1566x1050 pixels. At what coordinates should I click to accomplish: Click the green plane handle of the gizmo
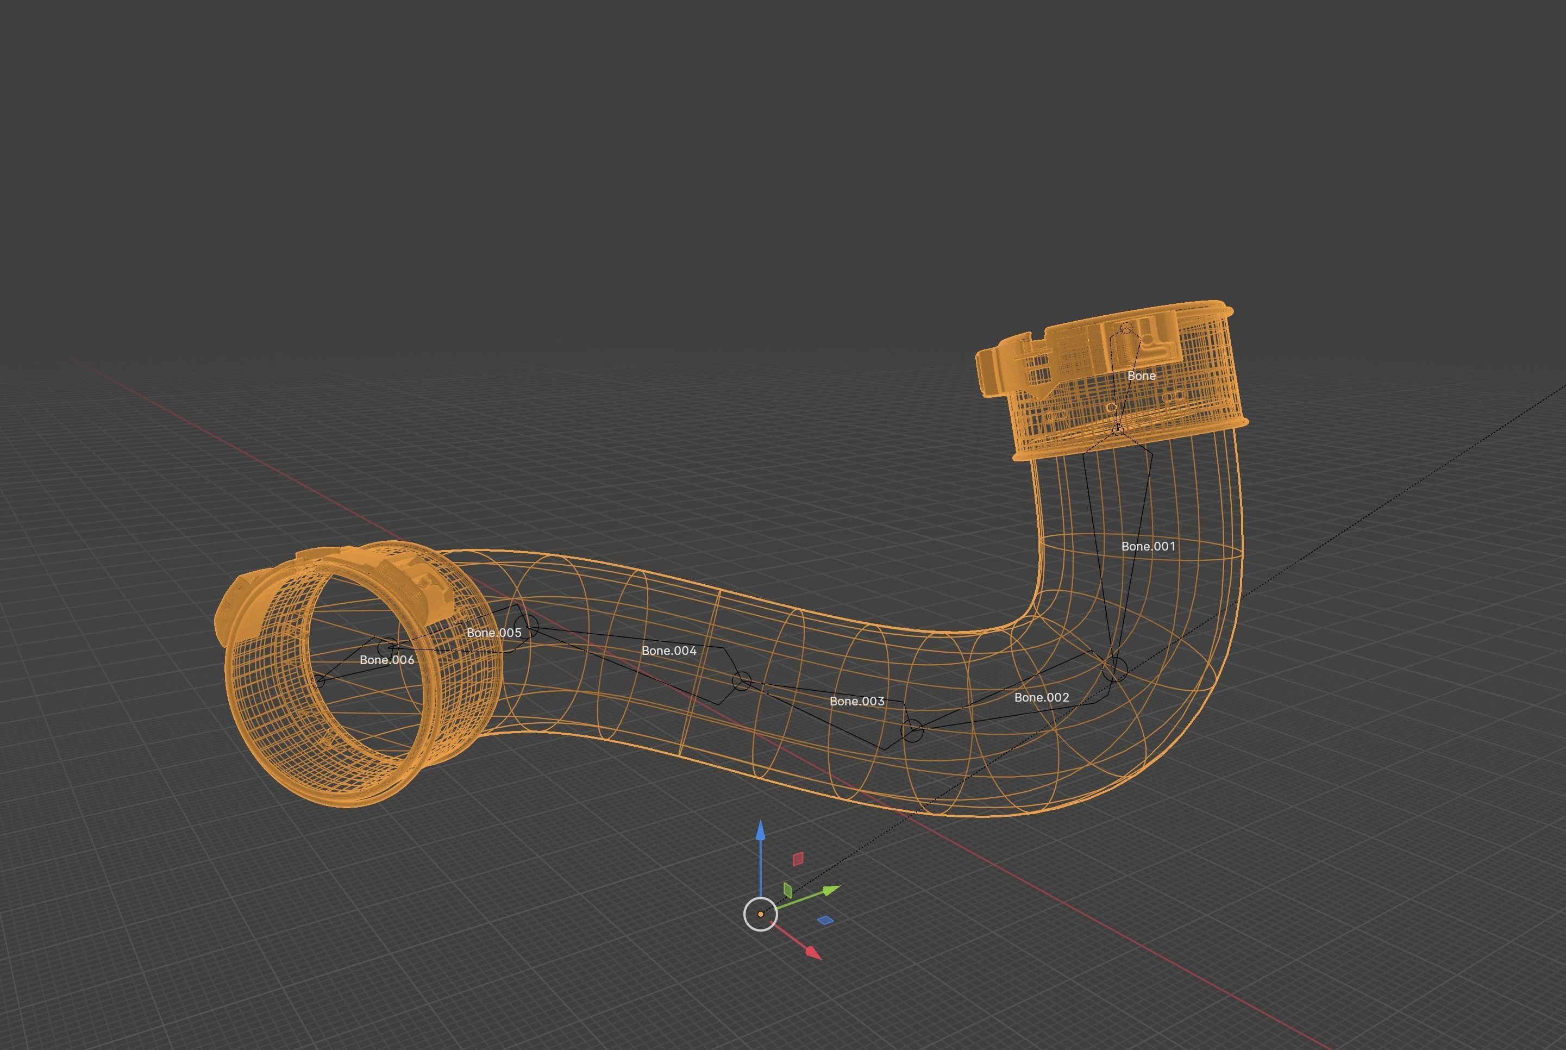[788, 891]
